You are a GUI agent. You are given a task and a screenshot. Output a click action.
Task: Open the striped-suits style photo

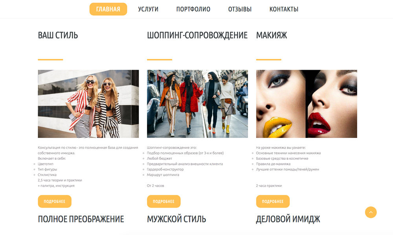(88, 104)
